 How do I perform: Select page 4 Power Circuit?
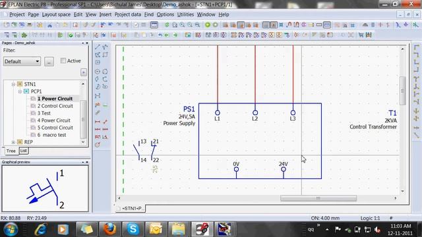pyautogui.click(x=53, y=120)
